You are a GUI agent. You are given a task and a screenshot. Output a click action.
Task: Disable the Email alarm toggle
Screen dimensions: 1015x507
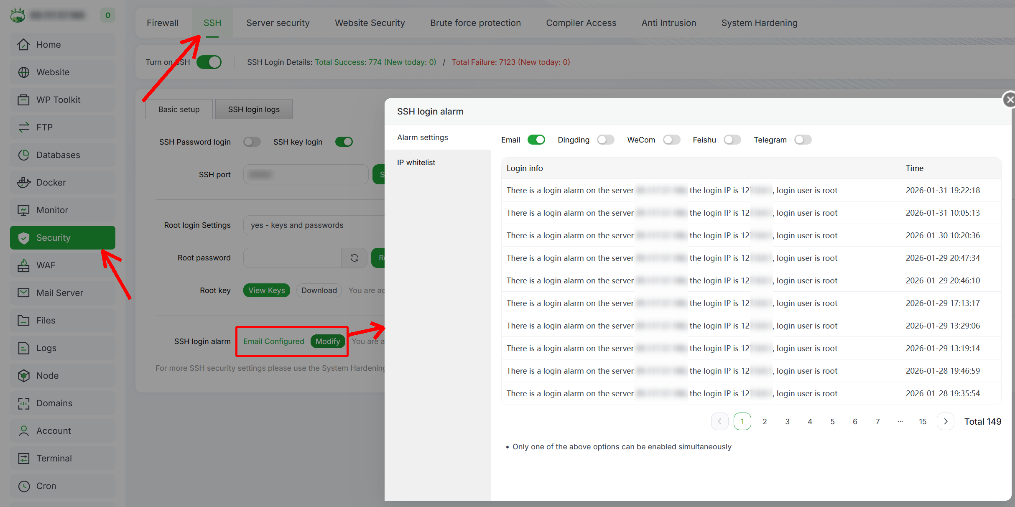pos(536,140)
